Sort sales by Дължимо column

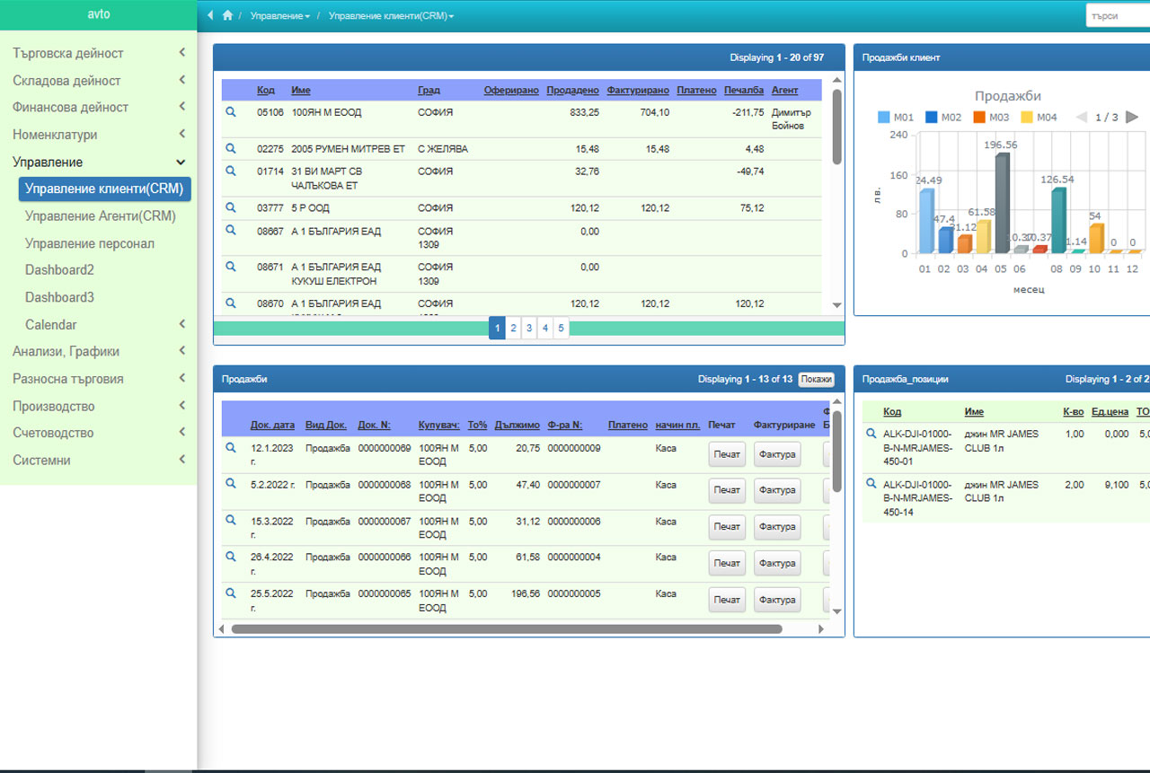pyautogui.click(x=517, y=425)
